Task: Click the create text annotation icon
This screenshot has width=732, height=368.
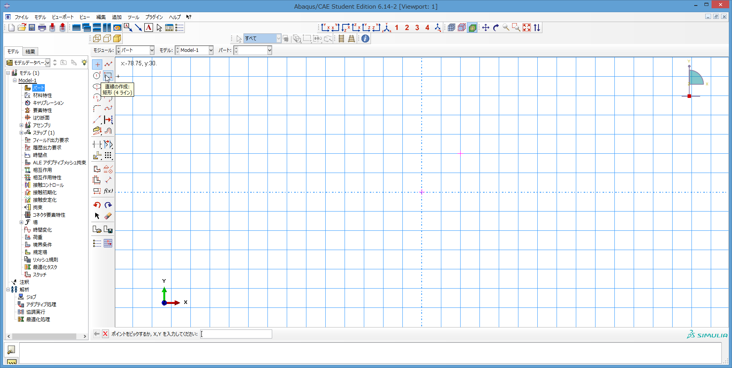Action: [x=149, y=28]
